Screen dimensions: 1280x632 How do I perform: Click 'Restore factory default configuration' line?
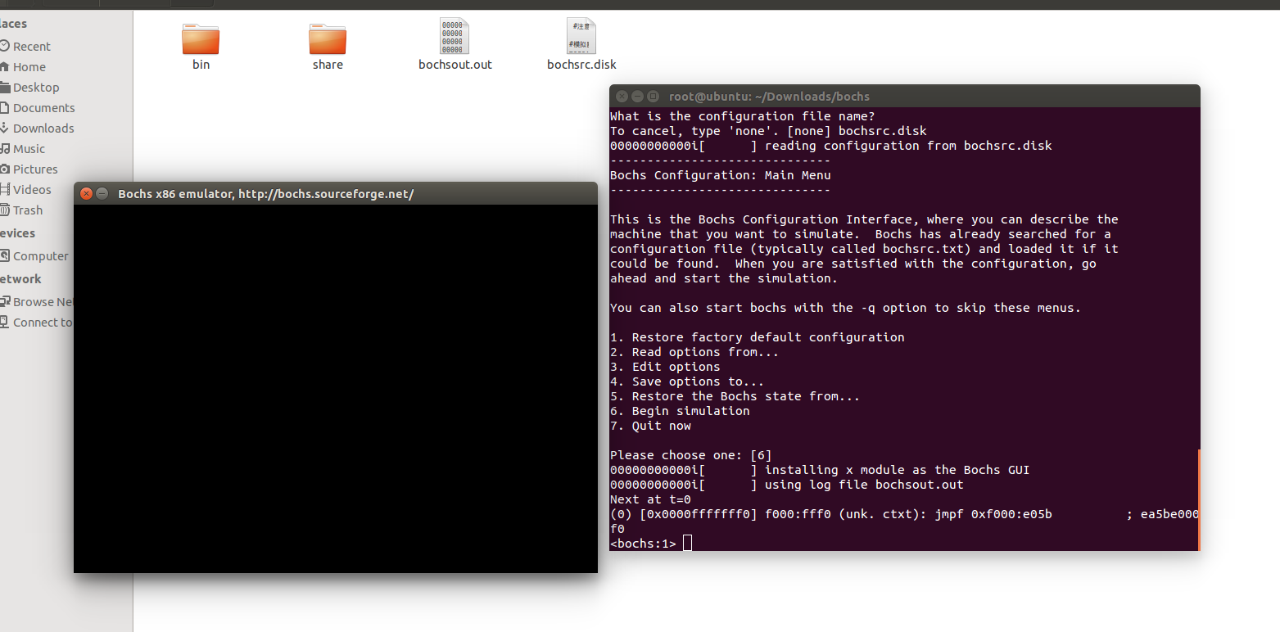tap(758, 337)
